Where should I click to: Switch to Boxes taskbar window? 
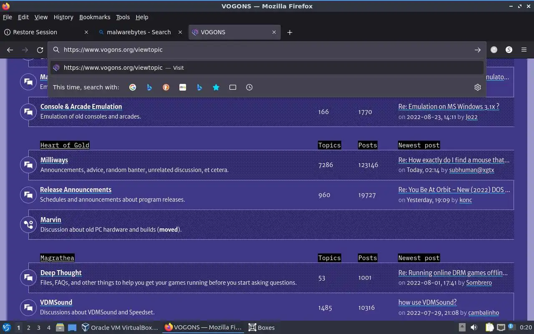point(262,327)
